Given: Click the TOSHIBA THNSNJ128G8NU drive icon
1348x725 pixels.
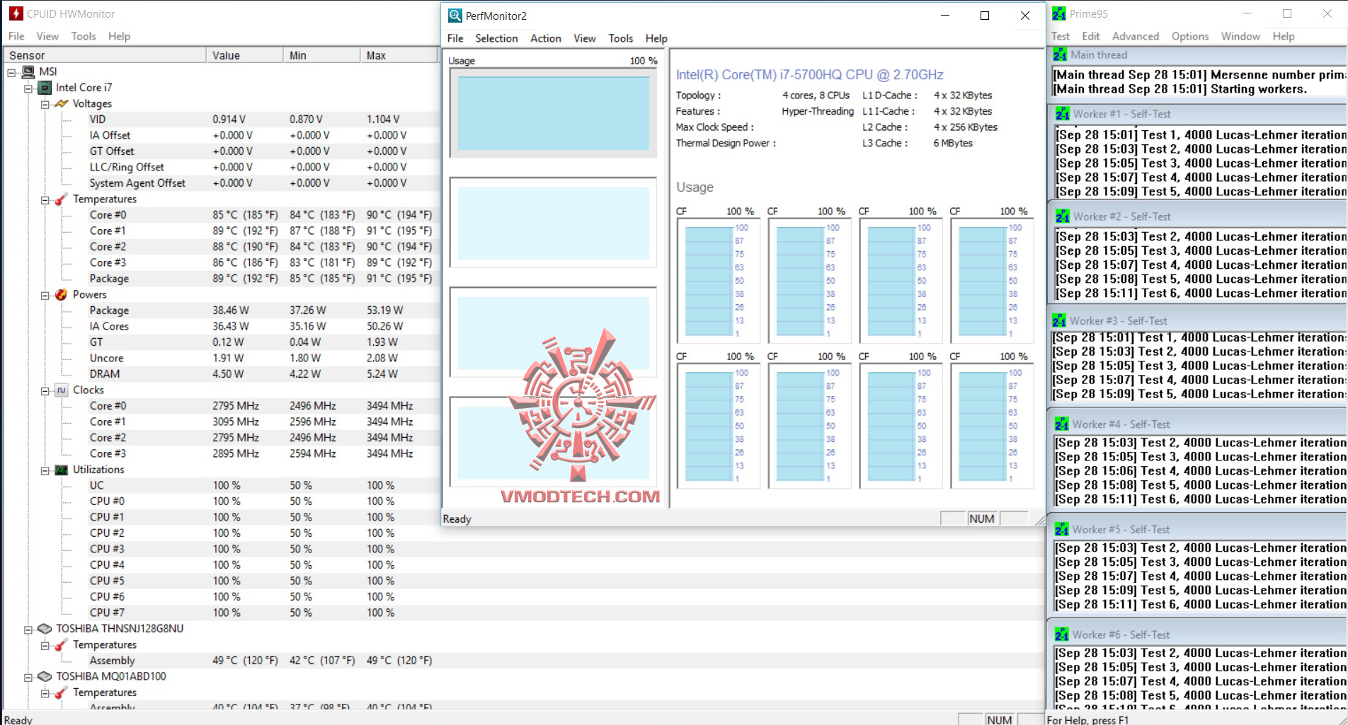Looking at the screenshot, I should click(45, 629).
